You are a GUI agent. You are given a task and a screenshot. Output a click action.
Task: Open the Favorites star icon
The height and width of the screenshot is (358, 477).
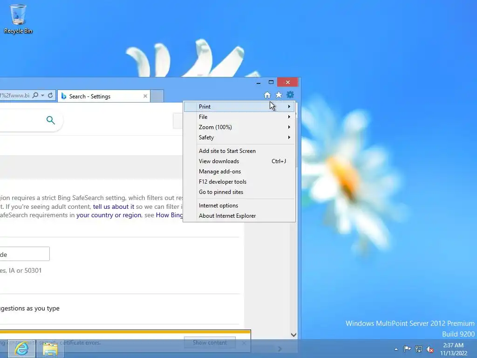pyautogui.click(x=279, y=95)
